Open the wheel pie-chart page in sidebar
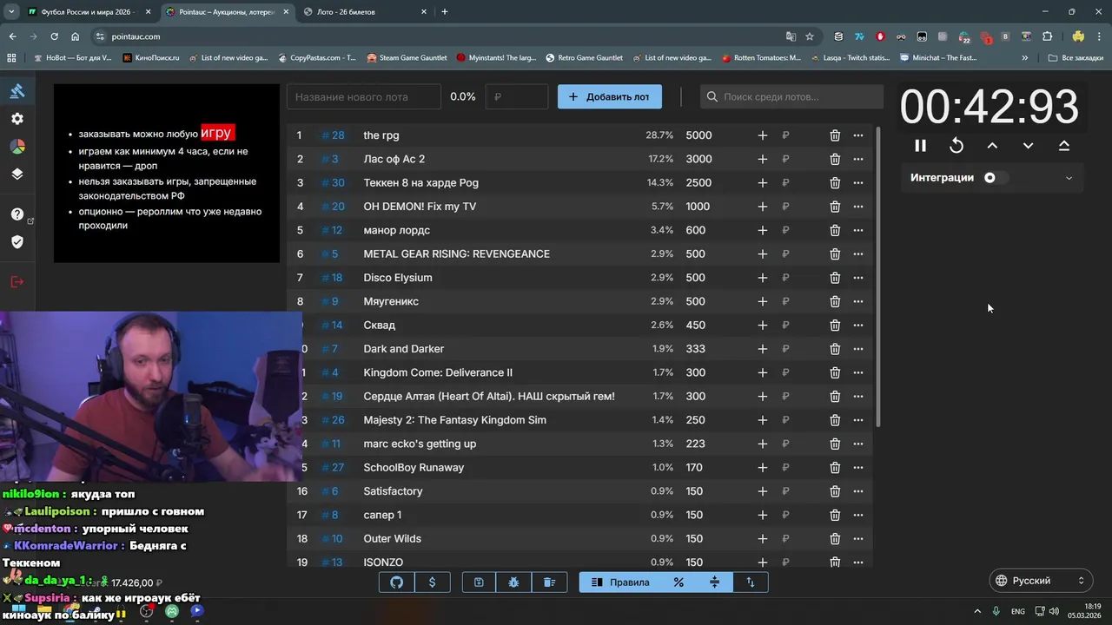The width and height of the screenshot is (1112, 625). click(17, 147)
